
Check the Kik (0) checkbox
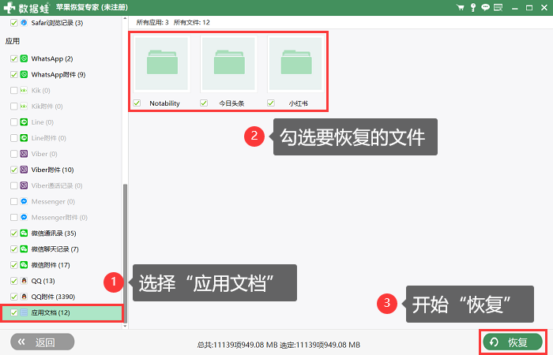(13, 90)
